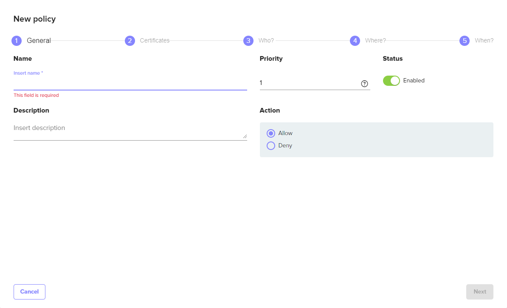This screenshot has height=308, width=507.
Task: Click the step 5 circle icon
Action: coord(465,41)
